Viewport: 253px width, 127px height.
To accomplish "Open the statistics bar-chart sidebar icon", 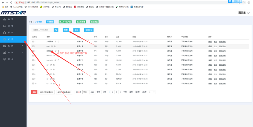I will click(x=4, y=53).
